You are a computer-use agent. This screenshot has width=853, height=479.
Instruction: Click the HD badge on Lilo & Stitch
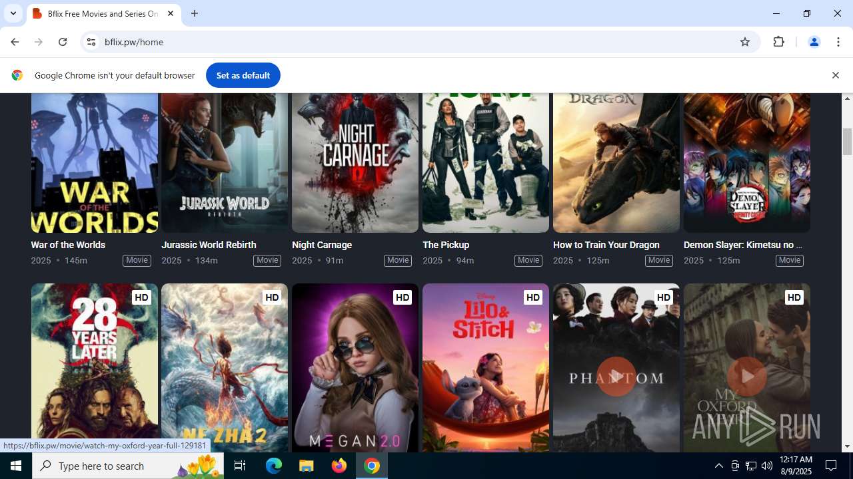pyautogui.click(x=533, y=297)
